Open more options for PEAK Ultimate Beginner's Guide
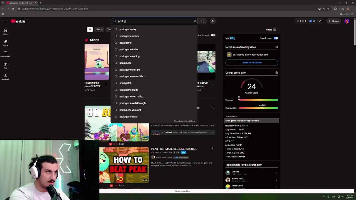The height and width of the screenshot is (200, 356). [x=212, y=149]
